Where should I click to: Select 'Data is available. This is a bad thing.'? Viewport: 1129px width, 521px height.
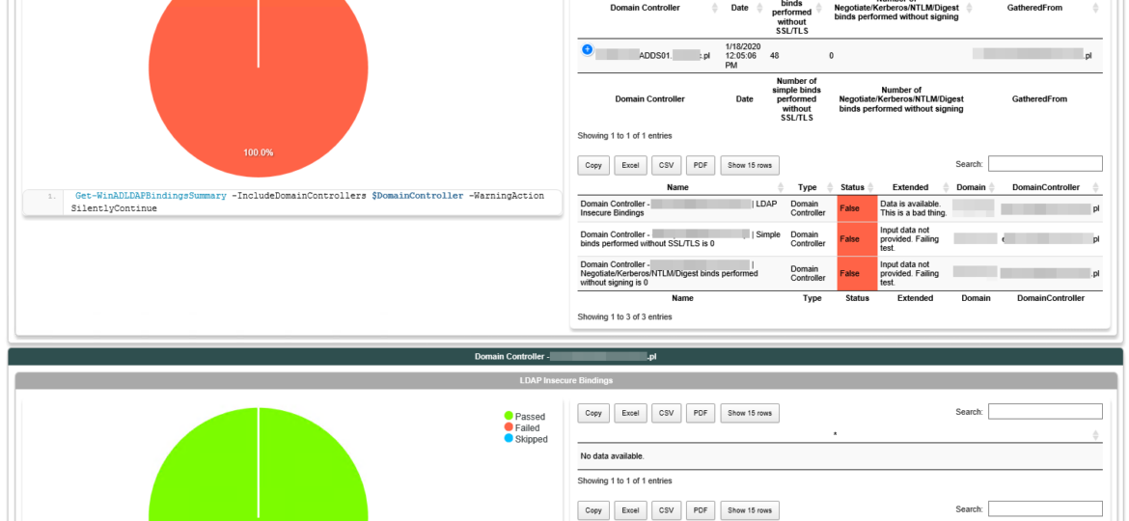click(x=914, y=208)
